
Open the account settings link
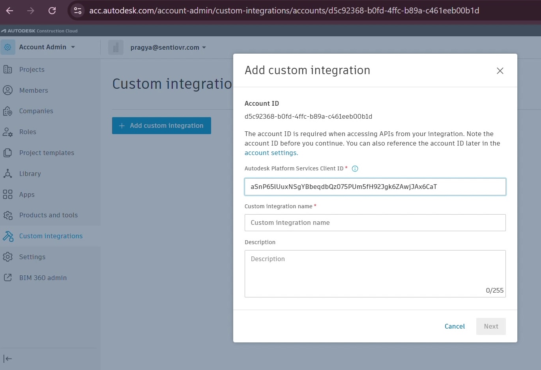click(271, 153)
